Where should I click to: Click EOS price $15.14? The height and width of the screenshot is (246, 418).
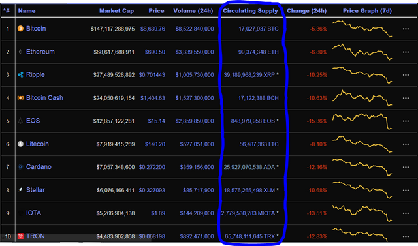tap(157, 121)
